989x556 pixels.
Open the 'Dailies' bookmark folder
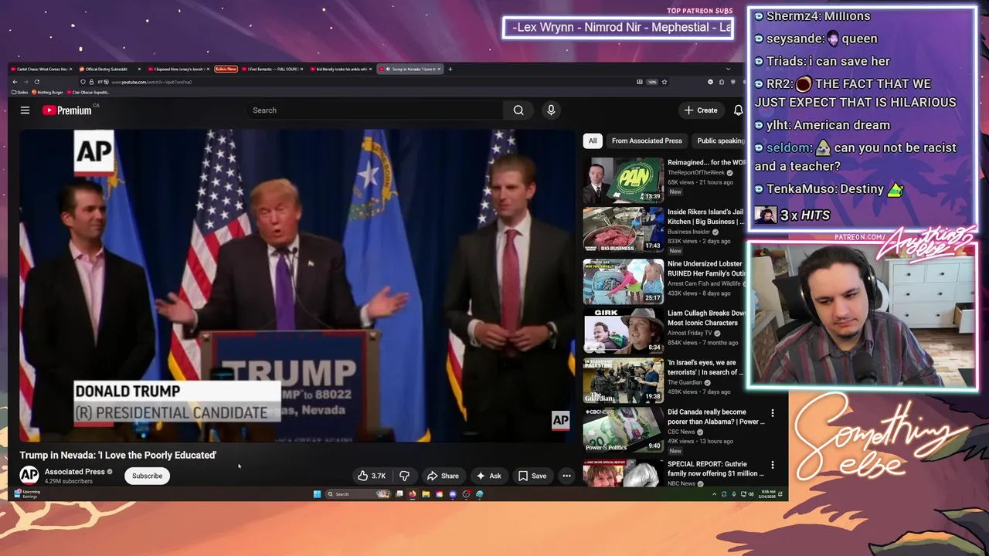(x=21, y=93)
